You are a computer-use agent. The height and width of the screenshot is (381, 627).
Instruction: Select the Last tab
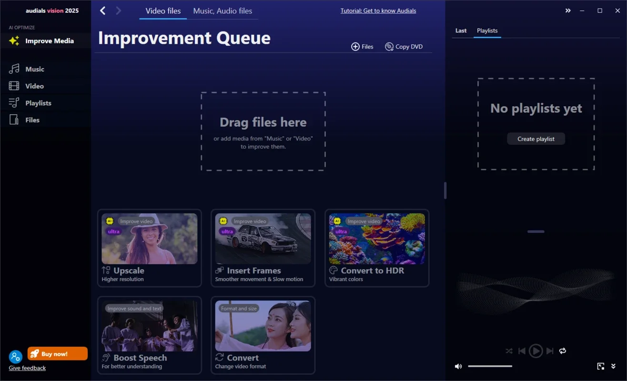(x=461, y=30)
